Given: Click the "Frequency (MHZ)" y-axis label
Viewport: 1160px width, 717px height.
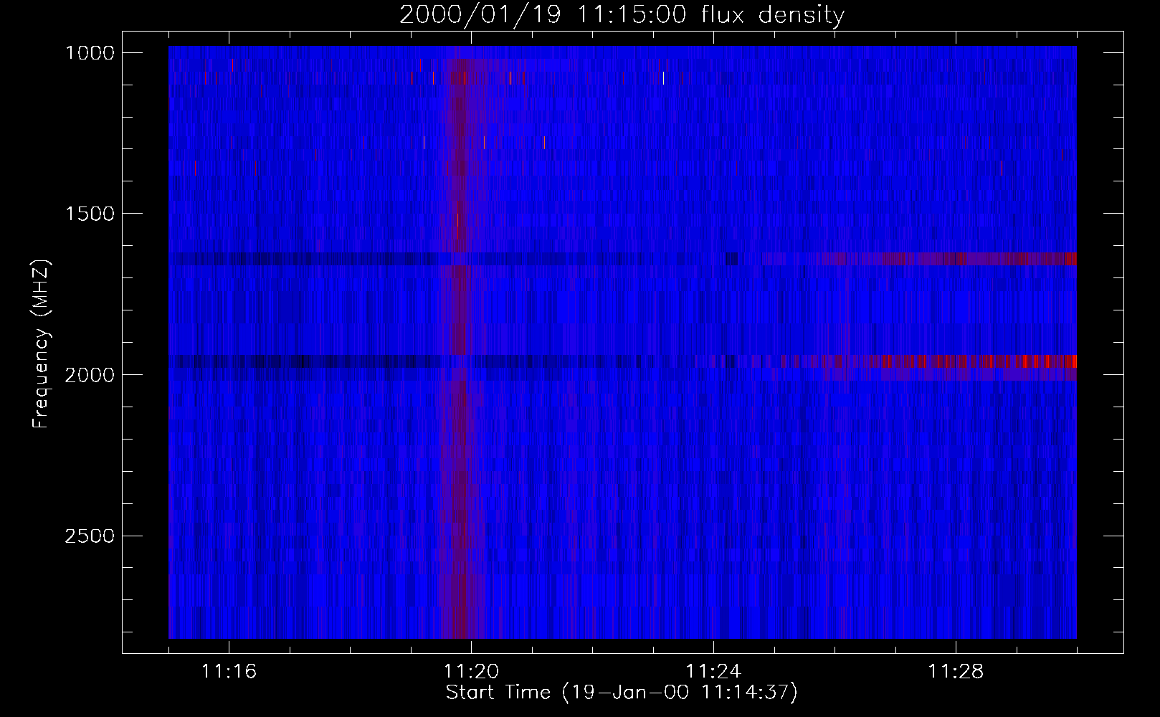Looking at the screenshot, I should pyautogui.click(x=41, y=345).
